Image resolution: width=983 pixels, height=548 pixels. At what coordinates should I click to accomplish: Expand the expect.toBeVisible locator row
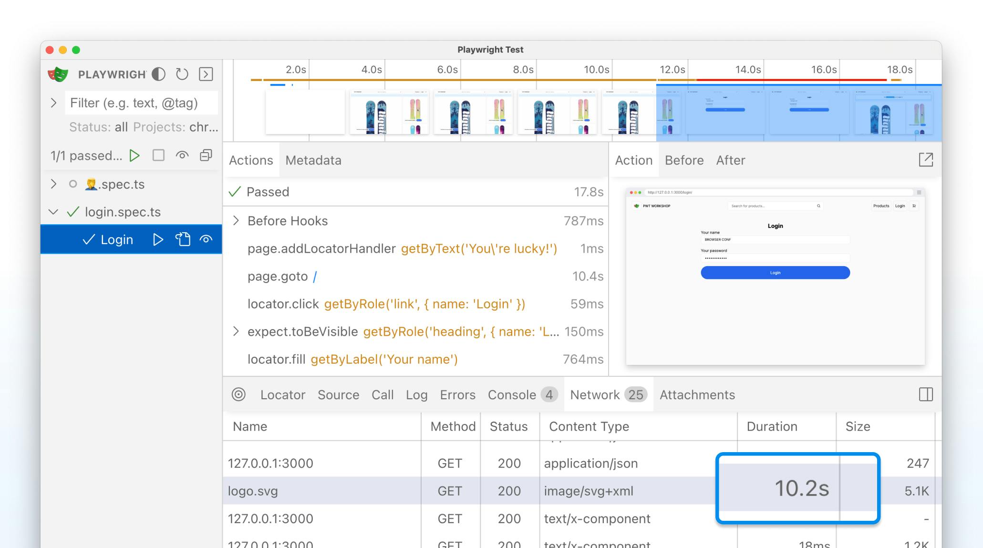tap(238, 332)
